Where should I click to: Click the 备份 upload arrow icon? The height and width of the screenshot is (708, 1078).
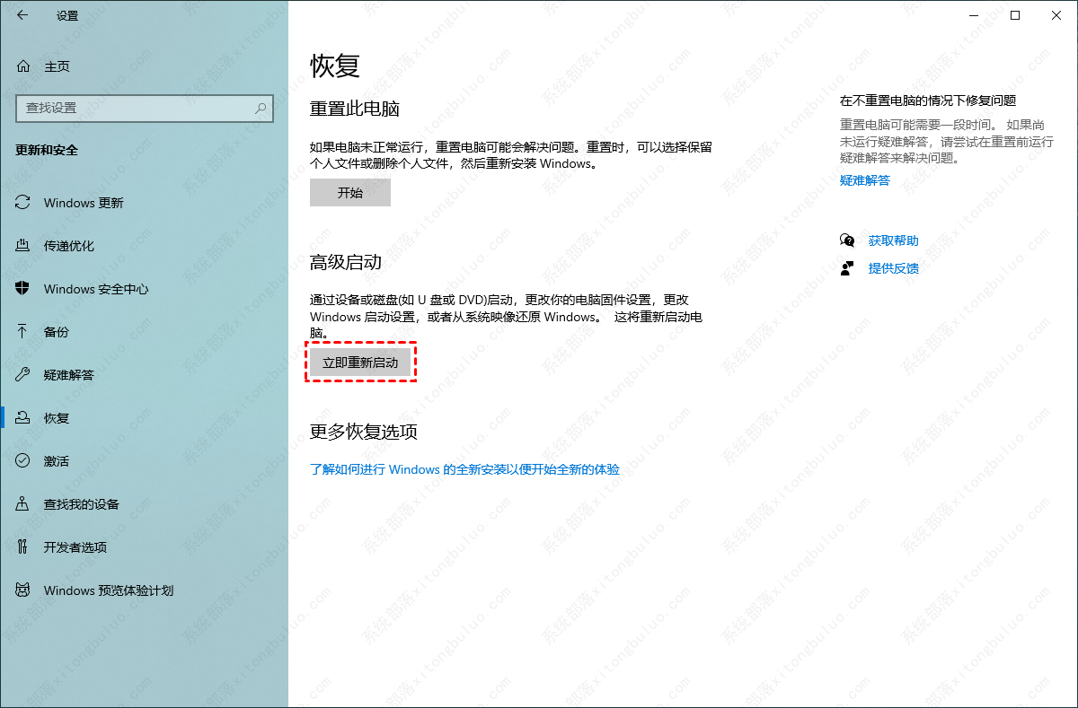23,332
